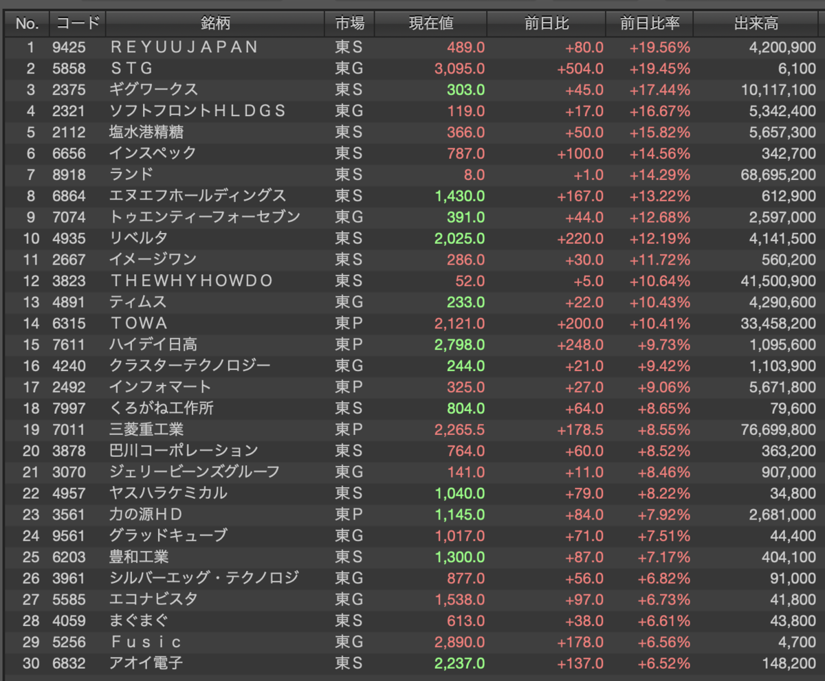
Task: Select the ＲＥＹＵＵＪＡＰＡＮ stock row
Action: [x=412, y=47]
